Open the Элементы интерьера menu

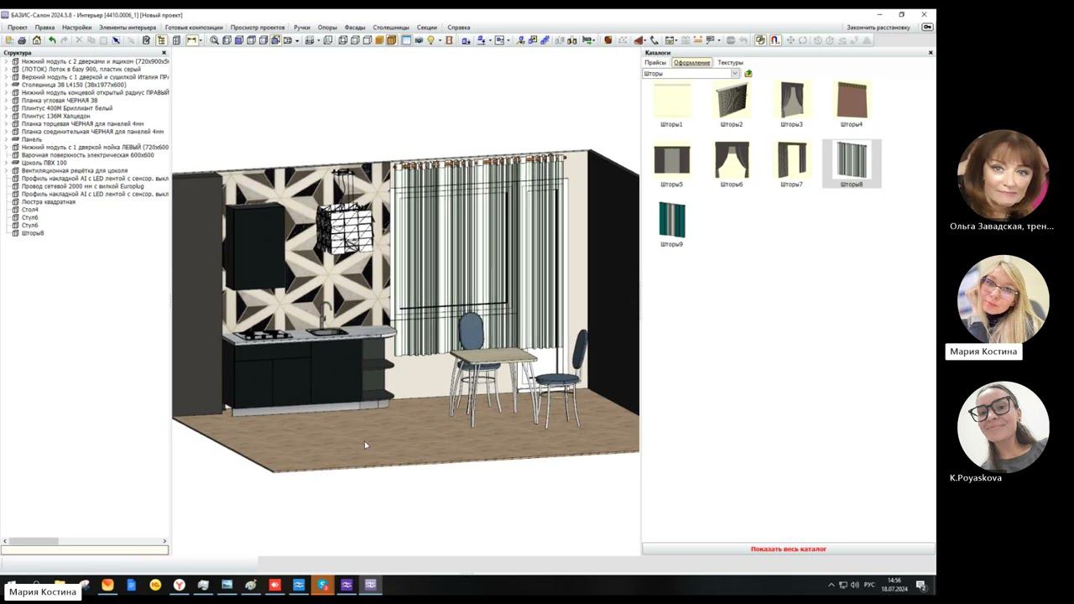click(128, 28)
